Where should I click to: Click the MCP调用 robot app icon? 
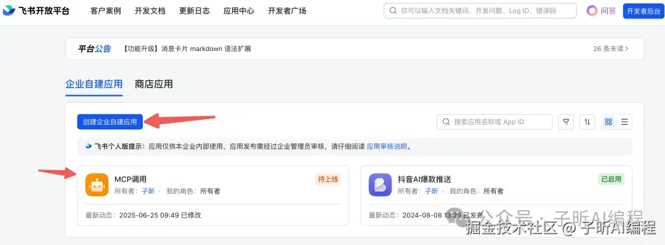tap(97, 185)
